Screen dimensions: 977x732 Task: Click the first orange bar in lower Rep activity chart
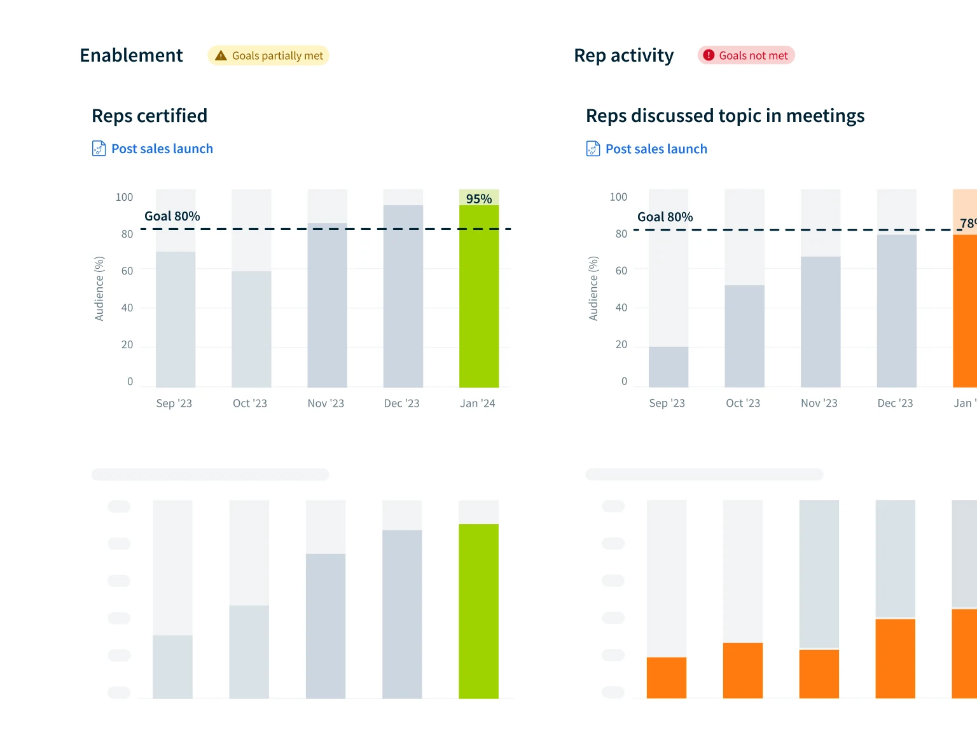(667, 677)
